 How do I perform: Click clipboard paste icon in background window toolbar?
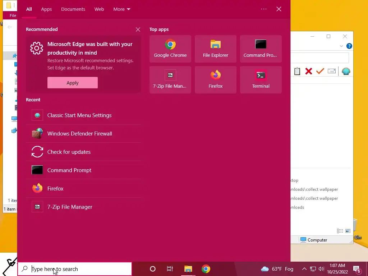coord(297,71)
